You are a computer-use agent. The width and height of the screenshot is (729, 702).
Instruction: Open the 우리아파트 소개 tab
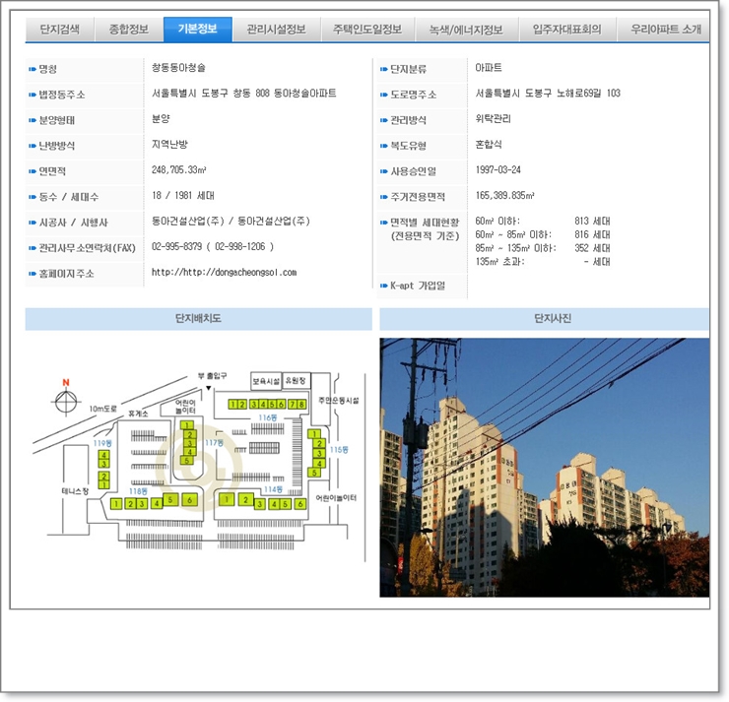(664, 30)
